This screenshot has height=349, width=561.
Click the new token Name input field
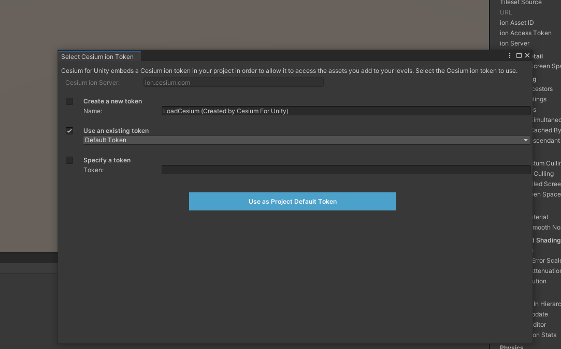point(346,111)
